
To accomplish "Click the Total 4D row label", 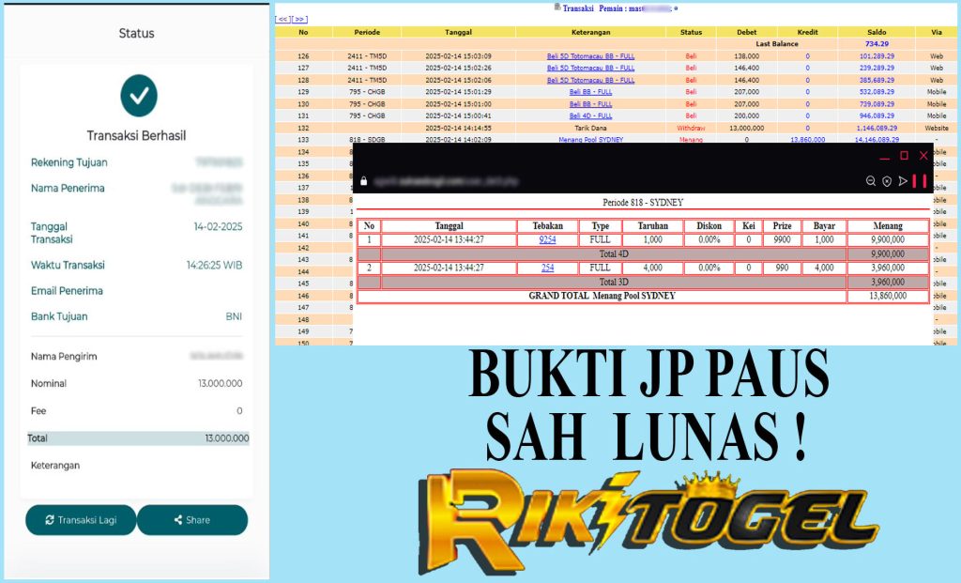I will (614, 253).
